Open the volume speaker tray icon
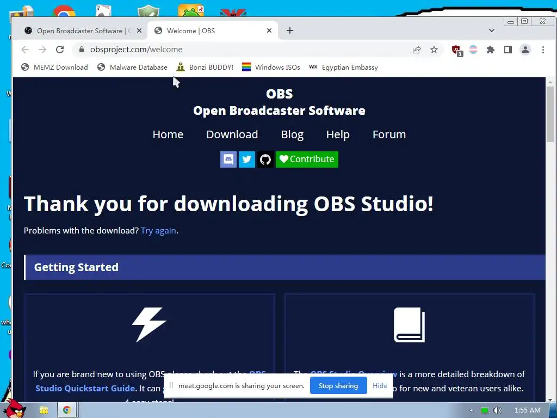 (x=497, y=410)
